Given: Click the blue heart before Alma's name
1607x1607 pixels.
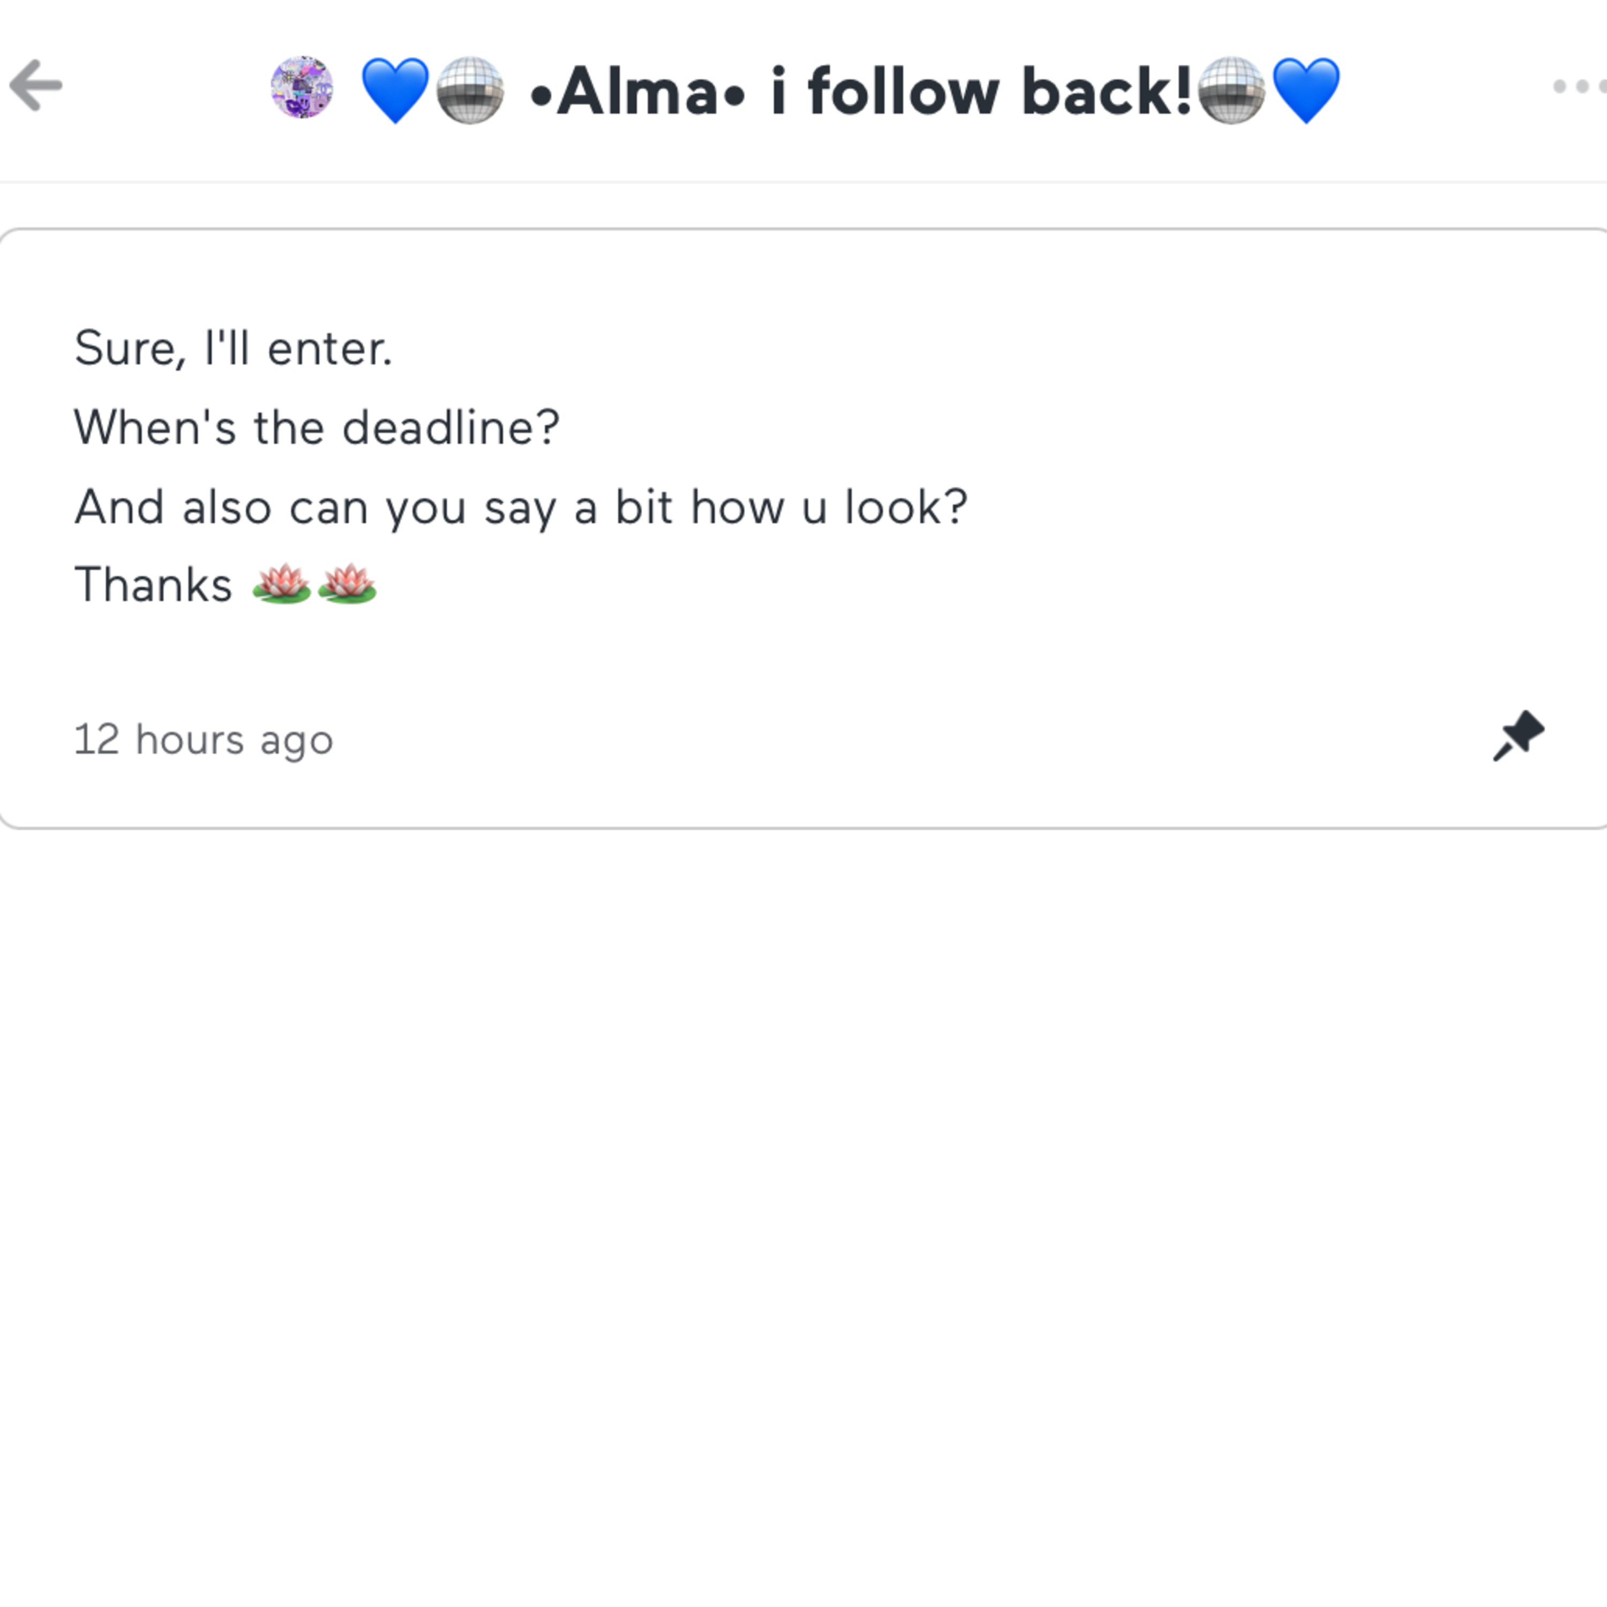Looking at the screenshot, I should pyautogui.click(x=395, y=90).
